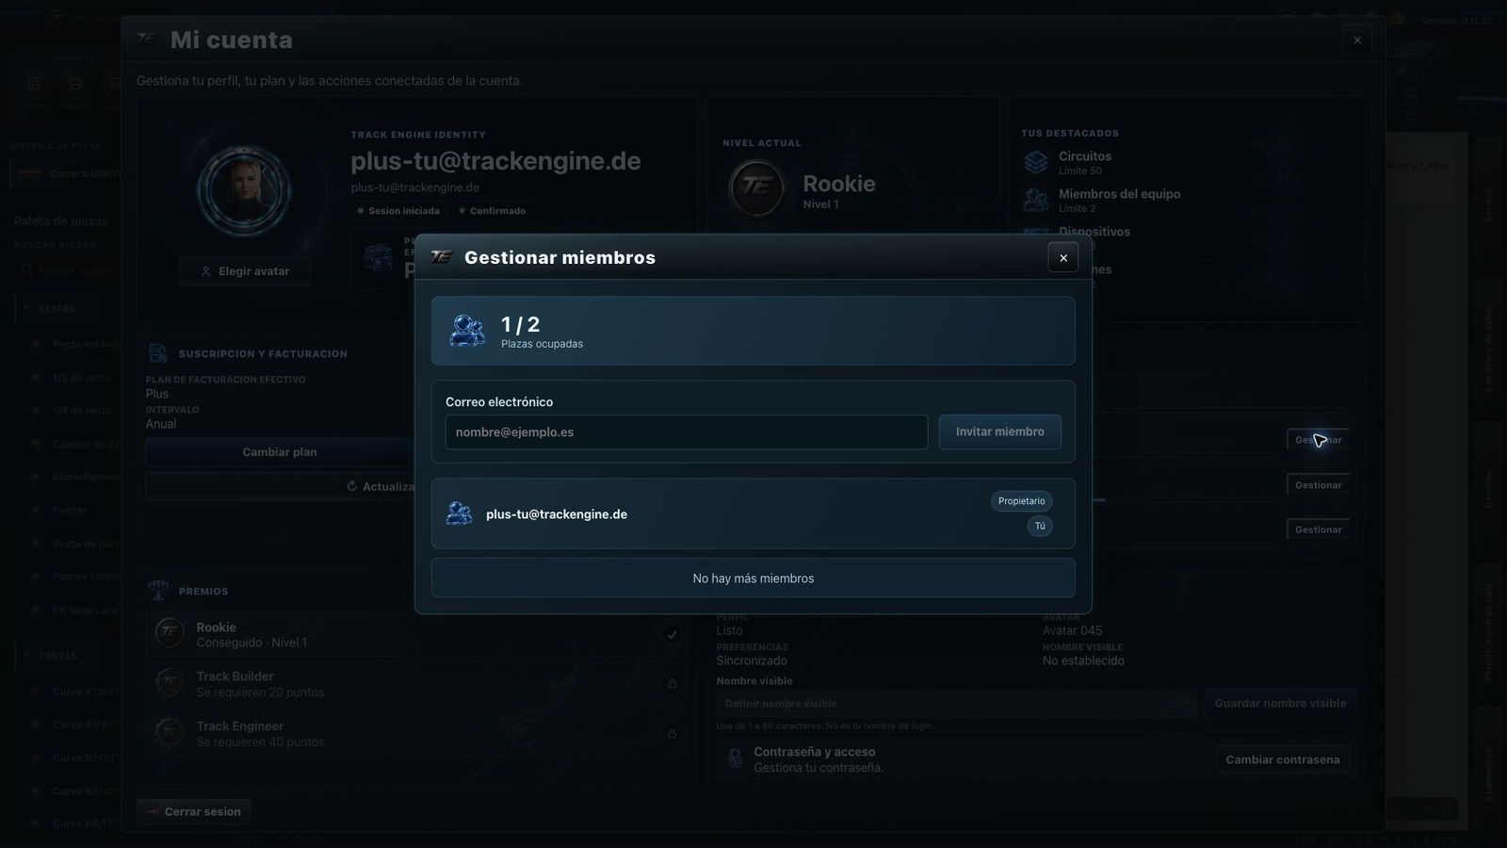This screenshot has width=1507, height=848.
Task: Click the Cerrar sesion button
Action: click(x=194, y=811)
